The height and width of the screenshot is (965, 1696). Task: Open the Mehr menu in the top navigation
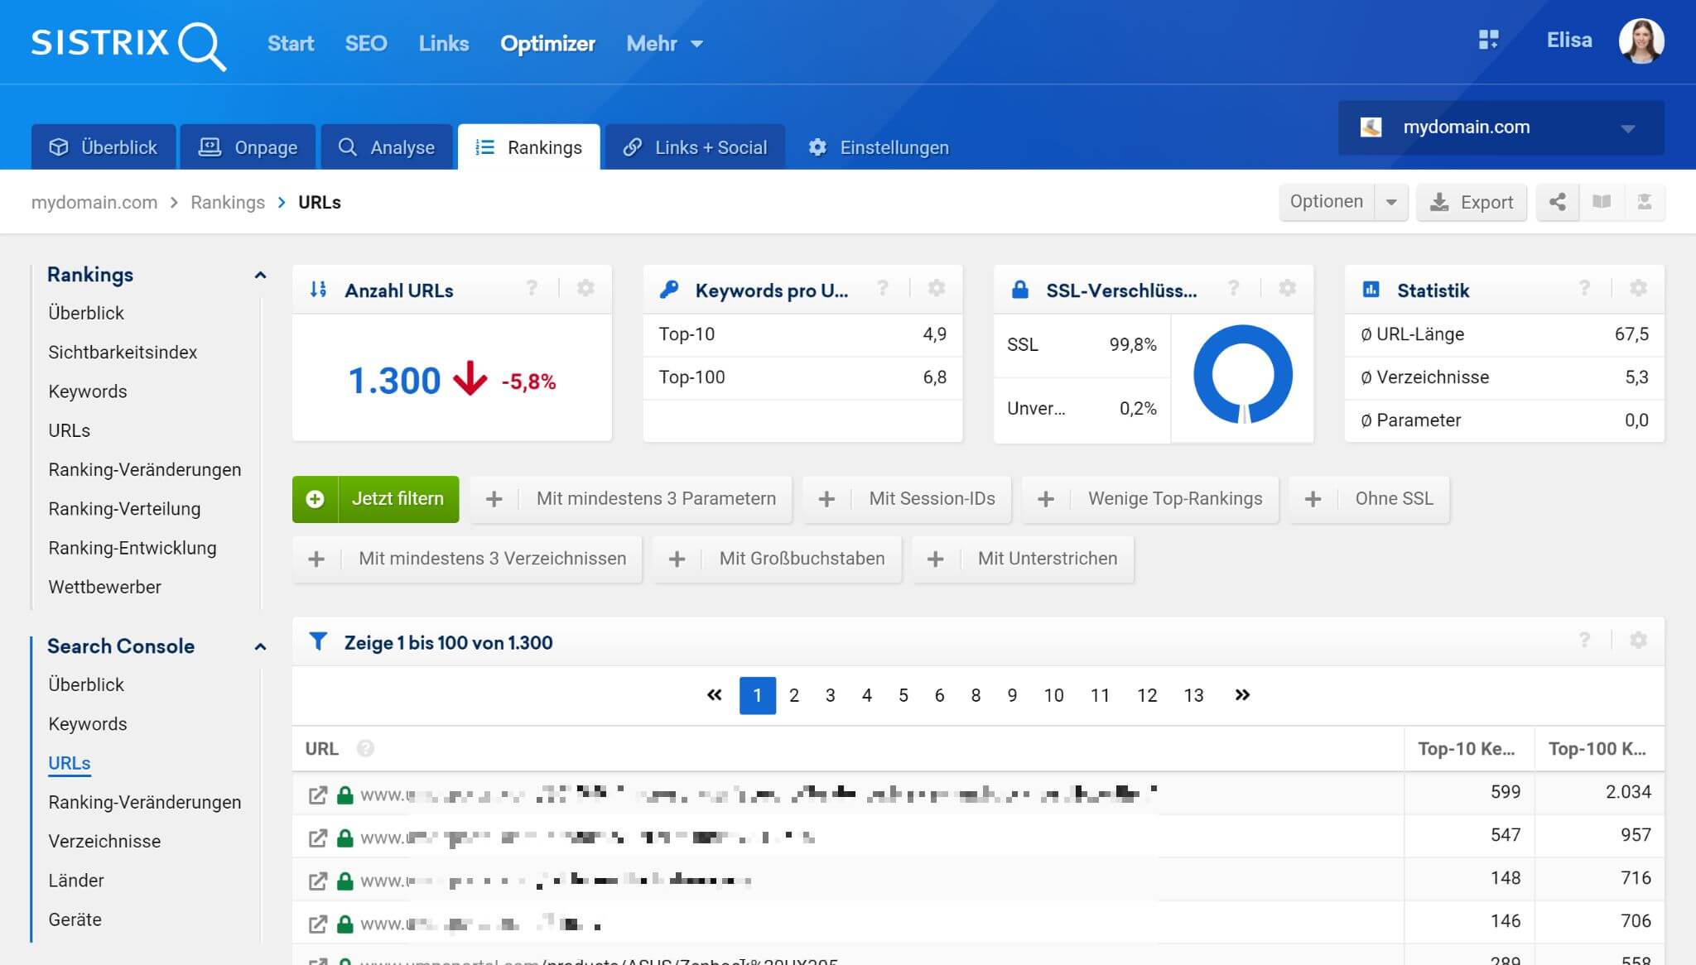tap(664, 44)
